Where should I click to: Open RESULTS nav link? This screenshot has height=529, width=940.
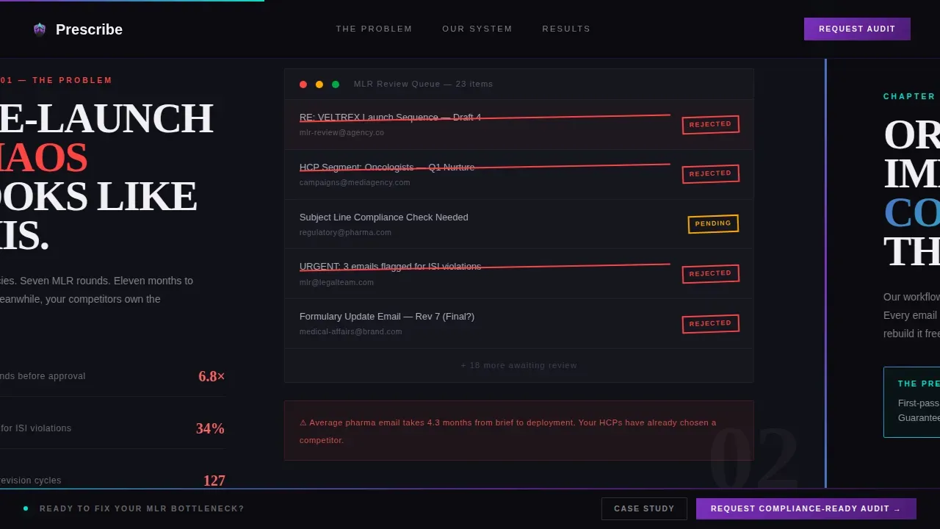[x=566, y=29]
